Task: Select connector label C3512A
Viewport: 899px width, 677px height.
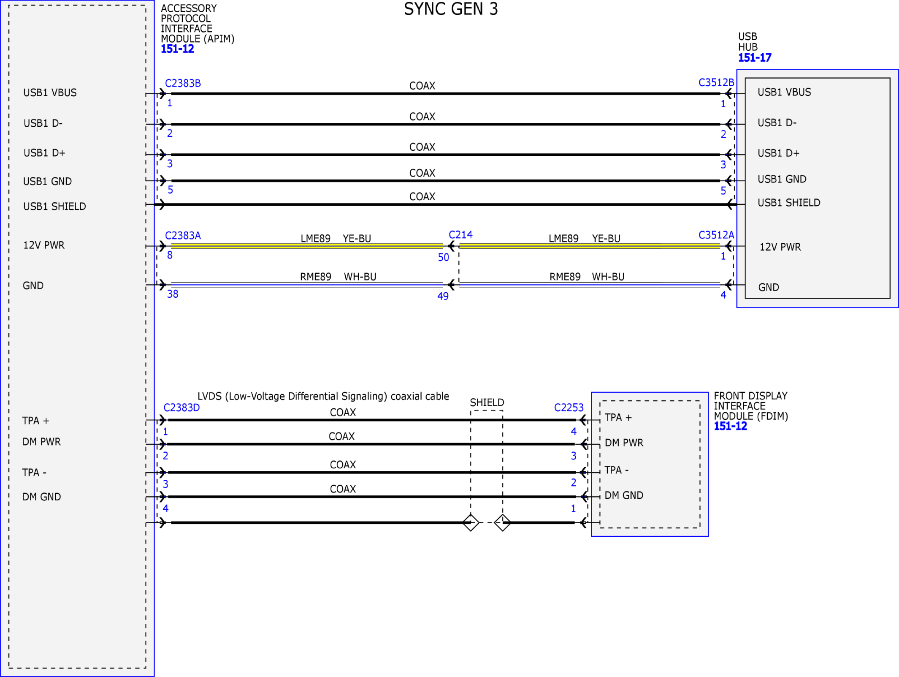Action: (x=716, y=235)
